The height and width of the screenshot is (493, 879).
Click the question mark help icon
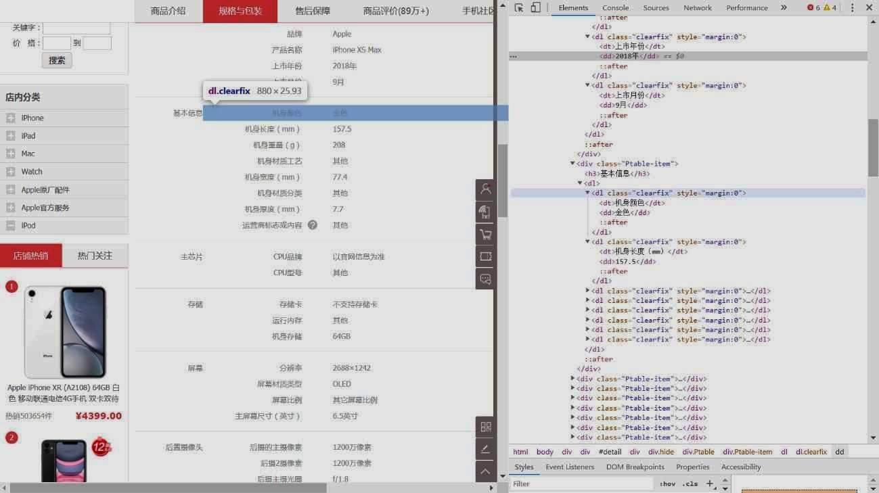[313, 225]
